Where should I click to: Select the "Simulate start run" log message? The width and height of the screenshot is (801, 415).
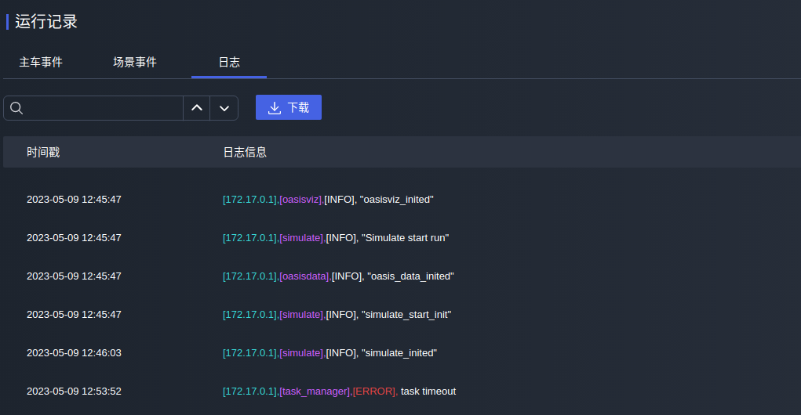pyautogui.click(x=336, y=237)
